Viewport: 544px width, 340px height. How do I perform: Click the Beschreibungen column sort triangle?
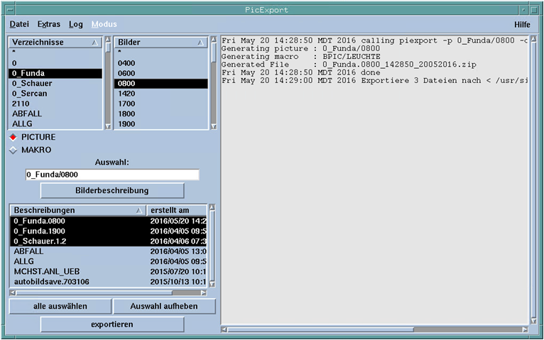tap(138, 211)
